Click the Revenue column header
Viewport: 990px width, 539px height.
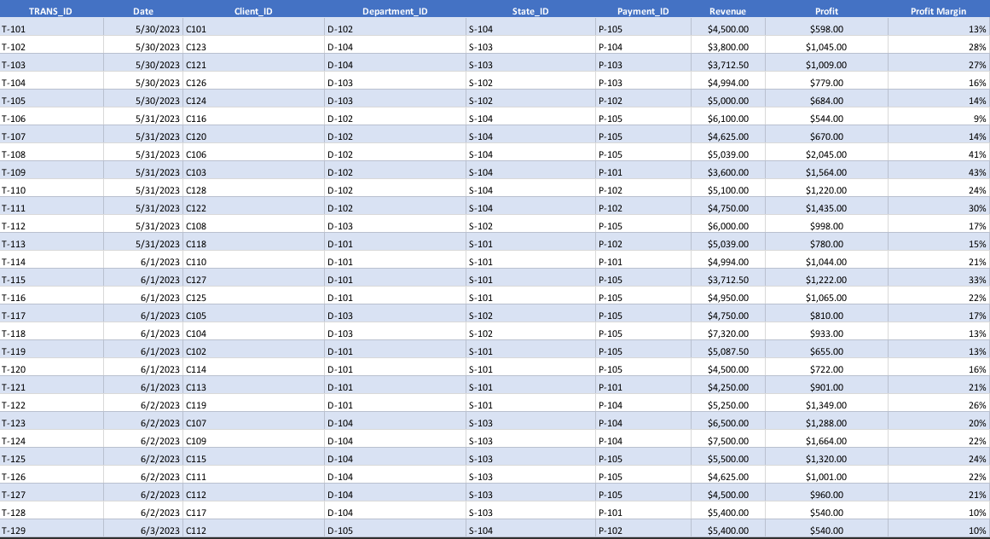coord(727,11)
